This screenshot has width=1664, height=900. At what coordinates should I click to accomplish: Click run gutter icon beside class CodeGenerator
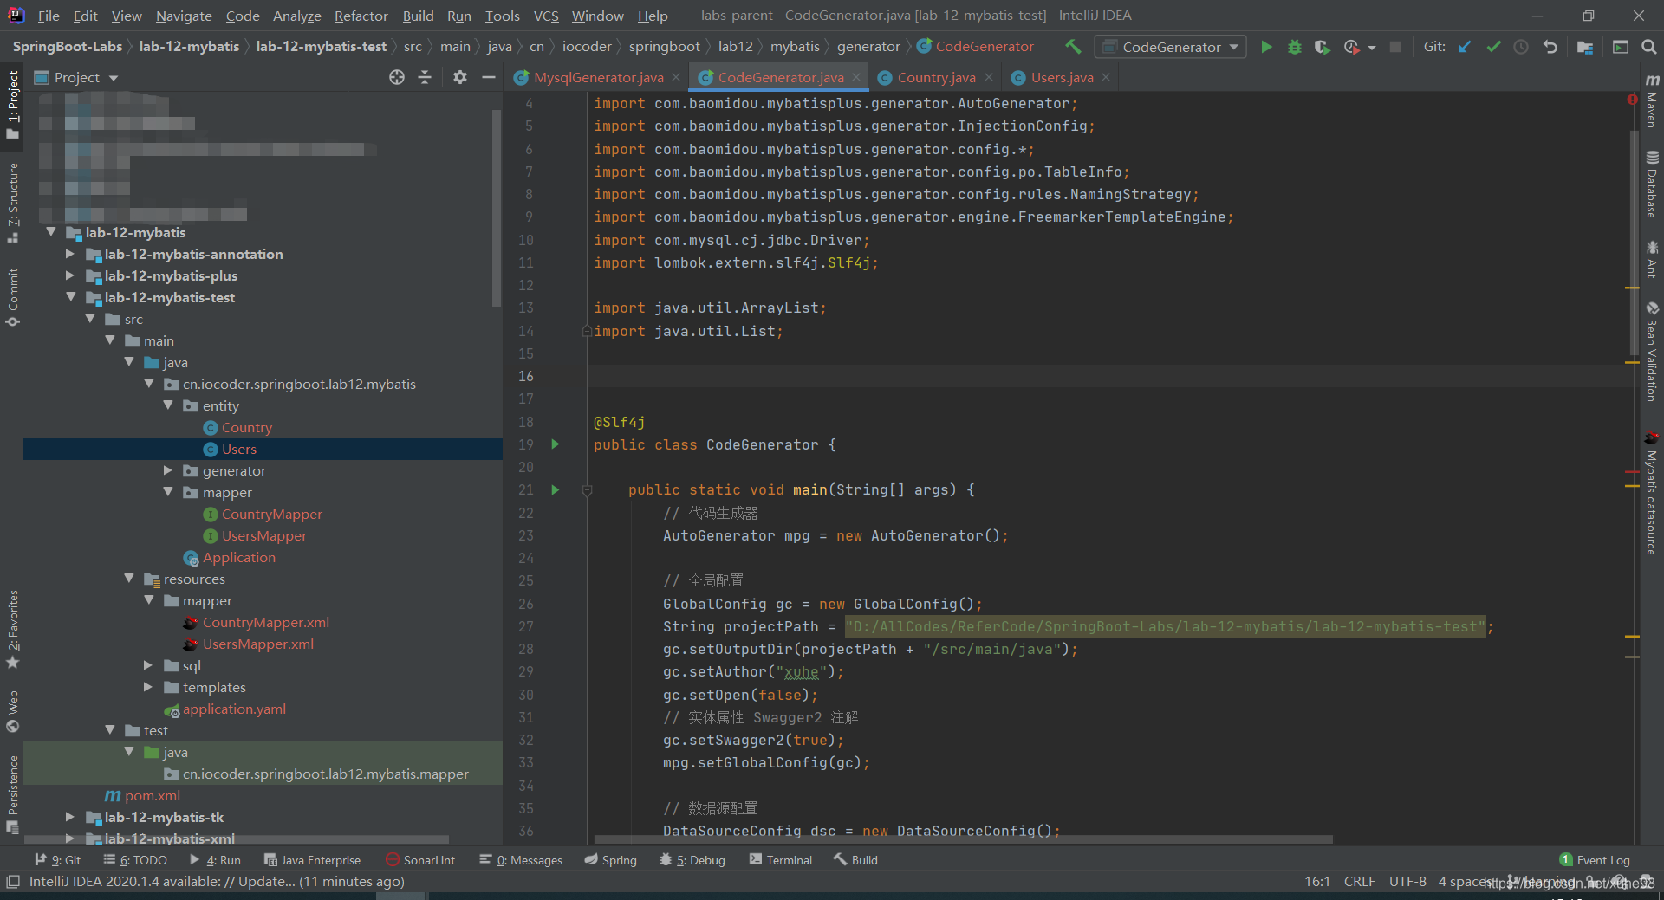[x=556, y=444]
